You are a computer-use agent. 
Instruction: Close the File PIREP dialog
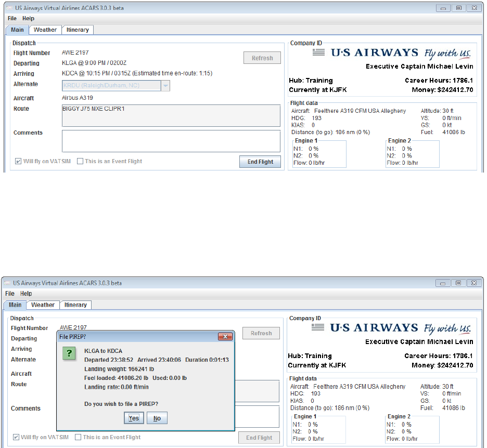pyautogui.click(x=225, y=337)
